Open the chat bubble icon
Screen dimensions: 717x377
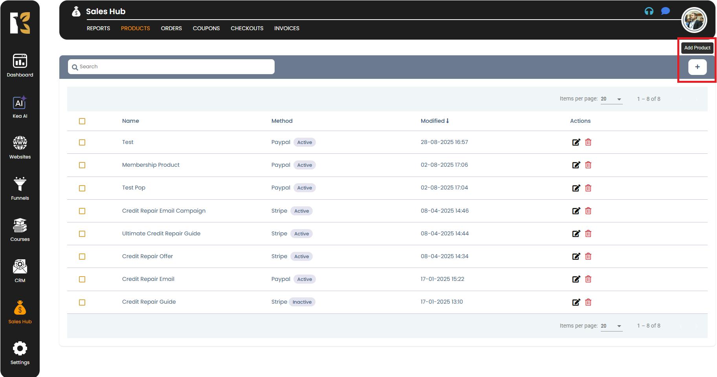pos(665,11)
